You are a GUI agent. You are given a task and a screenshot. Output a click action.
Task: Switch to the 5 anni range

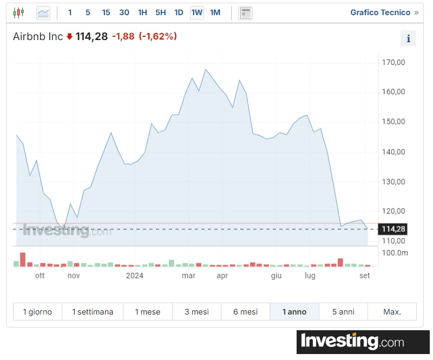pos(343,312)
